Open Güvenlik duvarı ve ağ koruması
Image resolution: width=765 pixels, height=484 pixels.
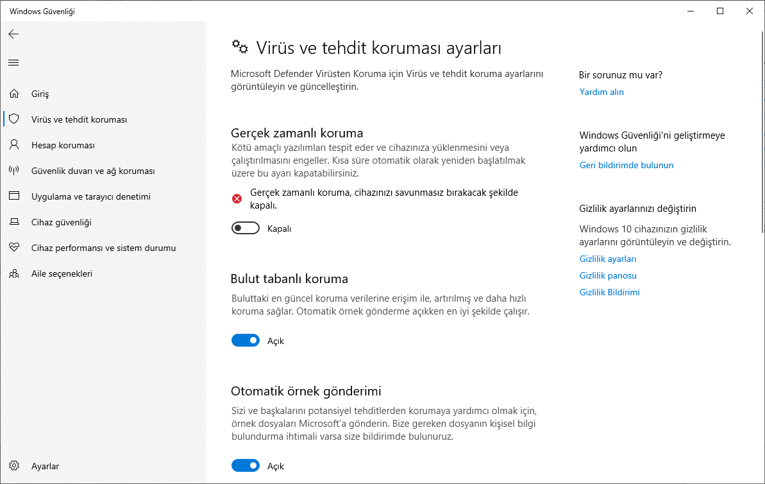point(93,171)
